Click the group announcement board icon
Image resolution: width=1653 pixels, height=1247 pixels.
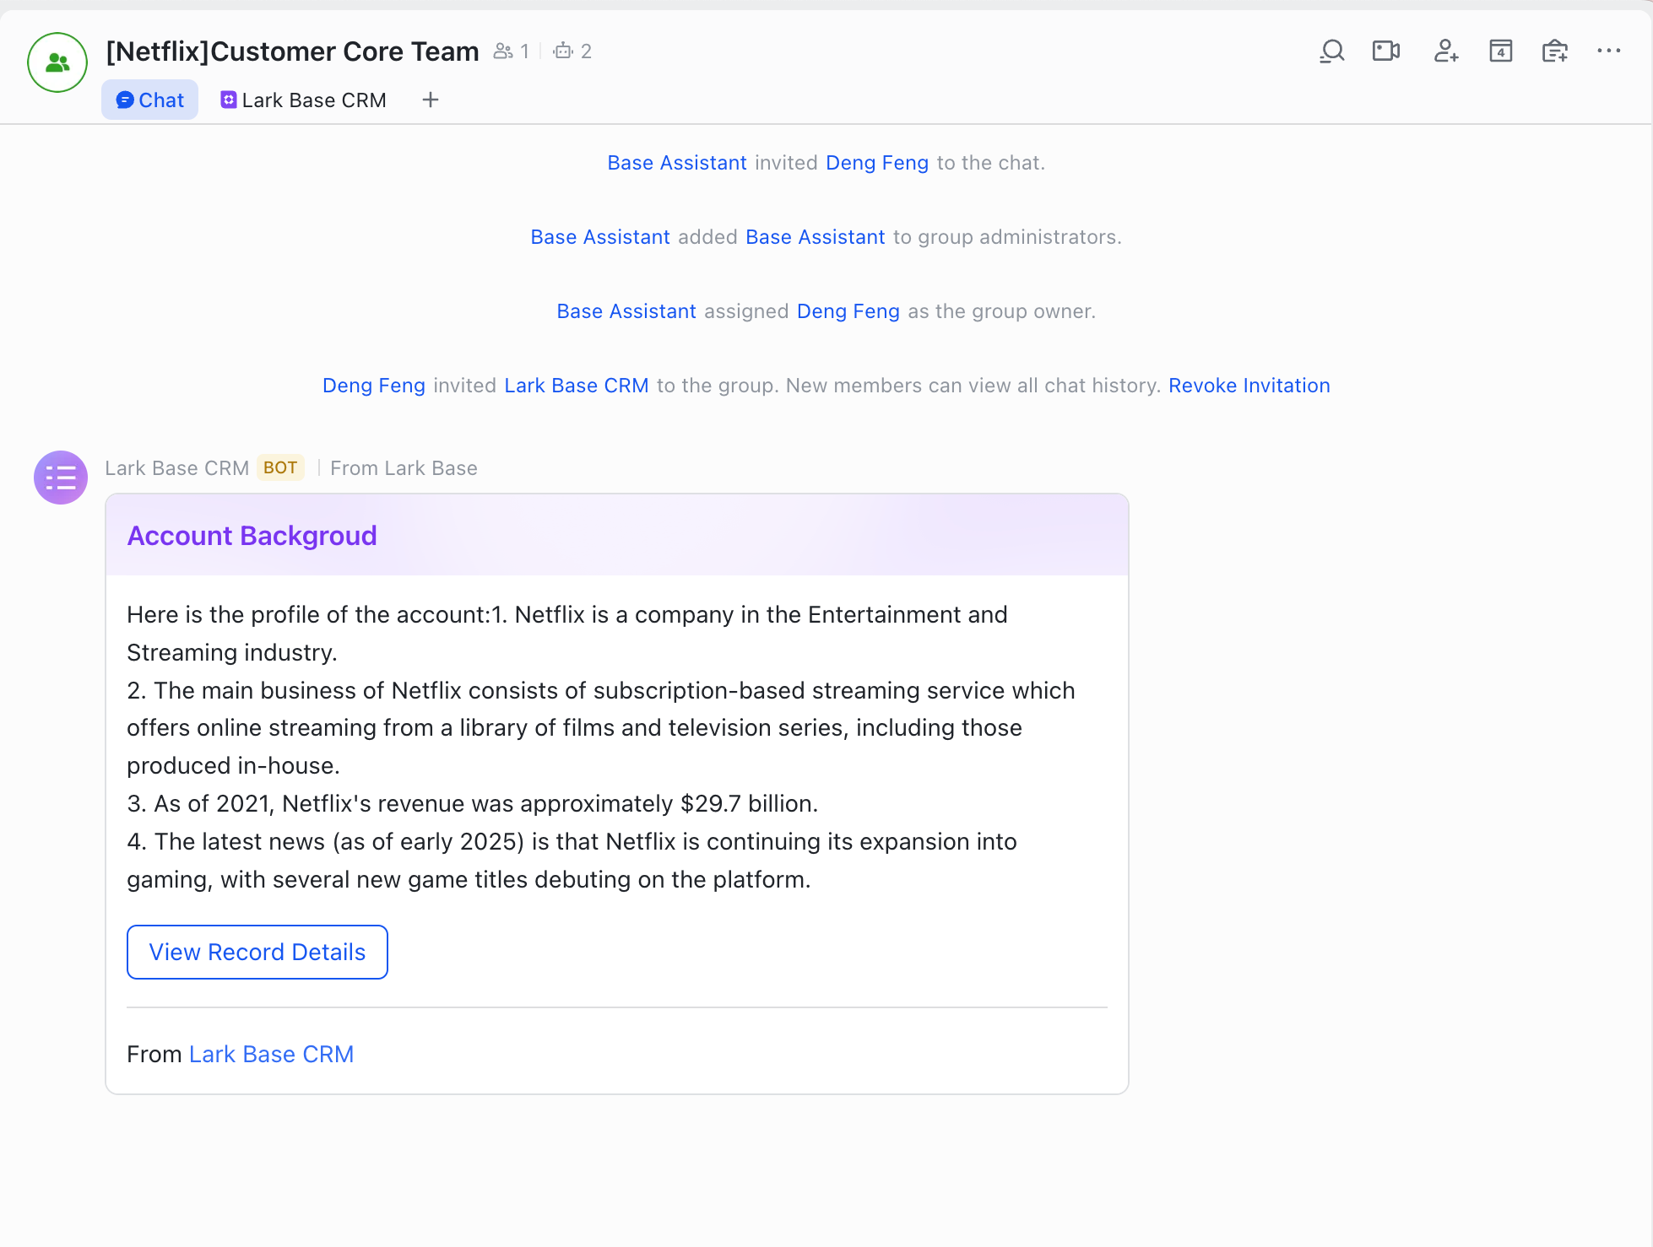pyautogui.click(x=1554, y=51)
